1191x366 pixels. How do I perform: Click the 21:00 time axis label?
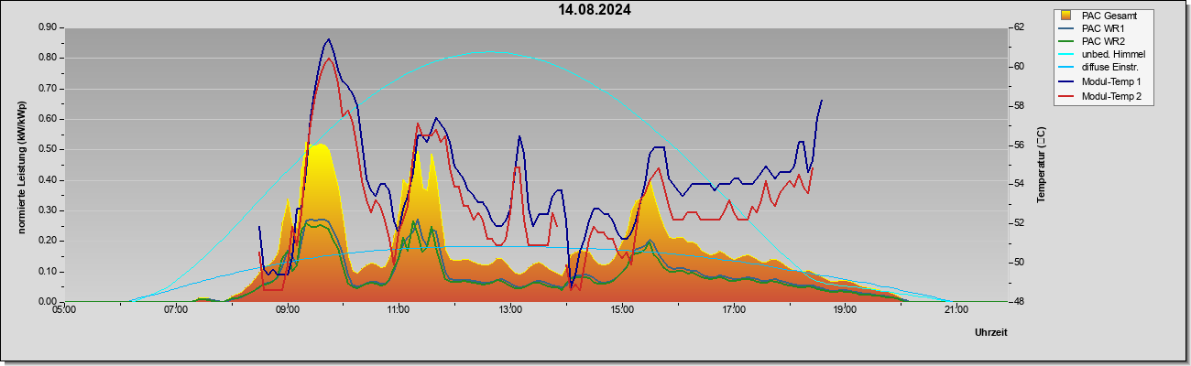click(x=956, y=310)
